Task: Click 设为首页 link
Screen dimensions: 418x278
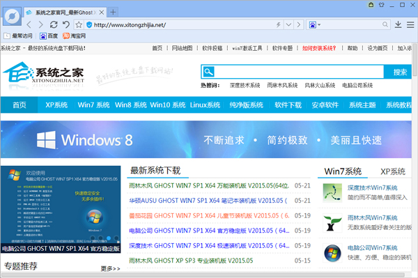Action: click(378, 48)
